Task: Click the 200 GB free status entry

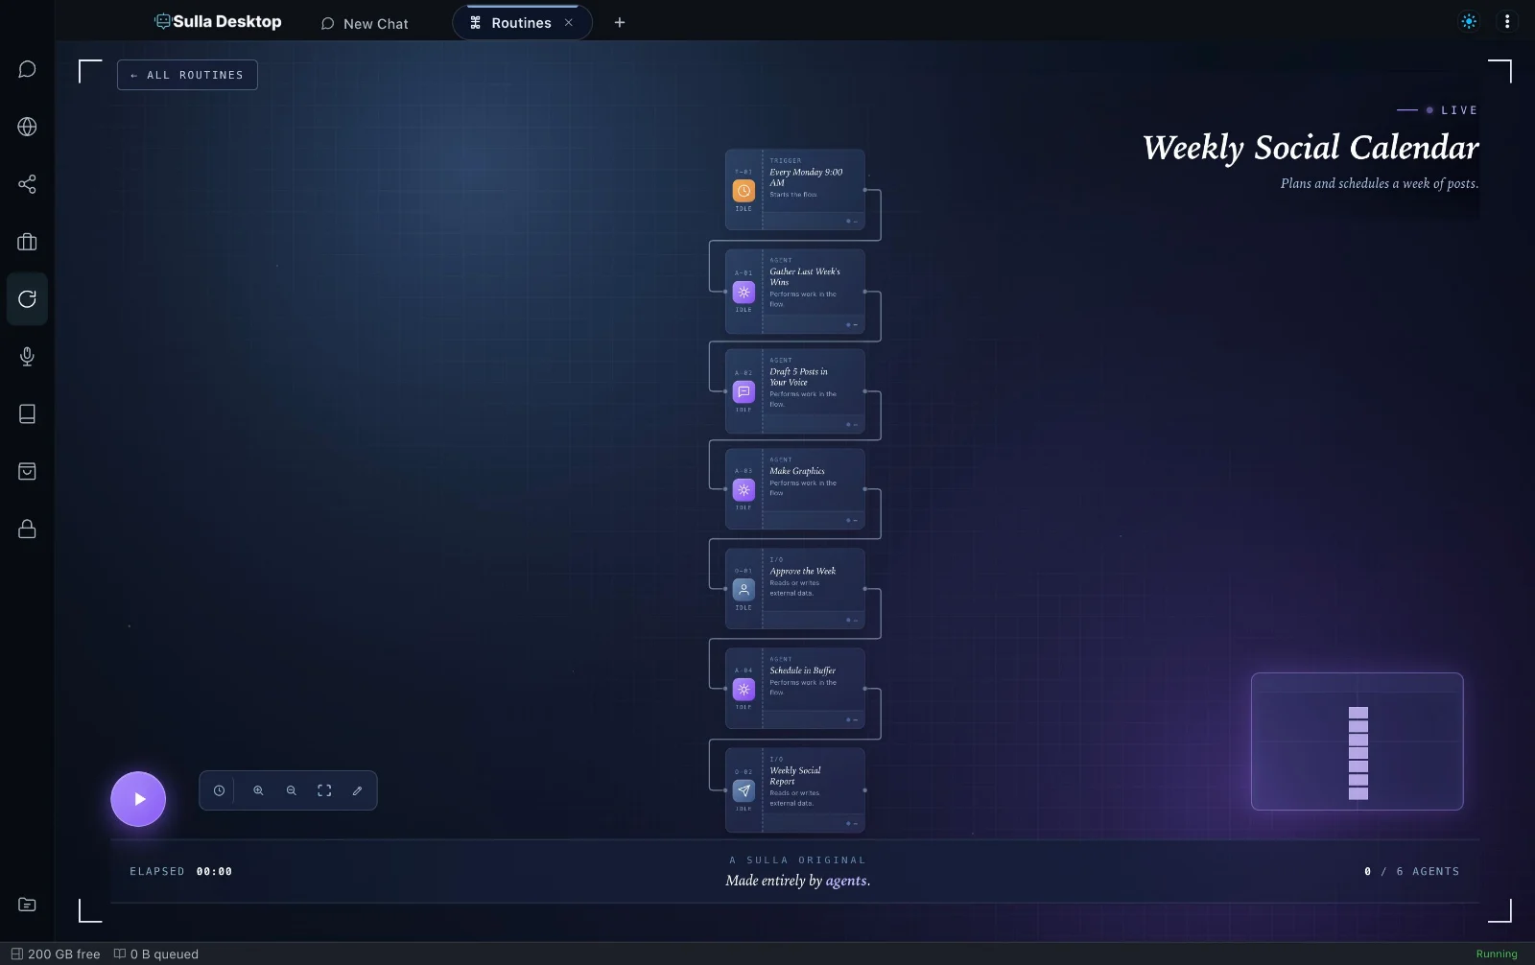Action: (x=56, y=954)
